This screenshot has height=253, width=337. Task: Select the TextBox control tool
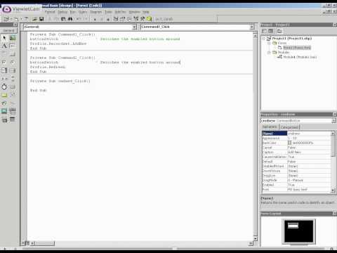pyautogui.click(x=13, y=46)
